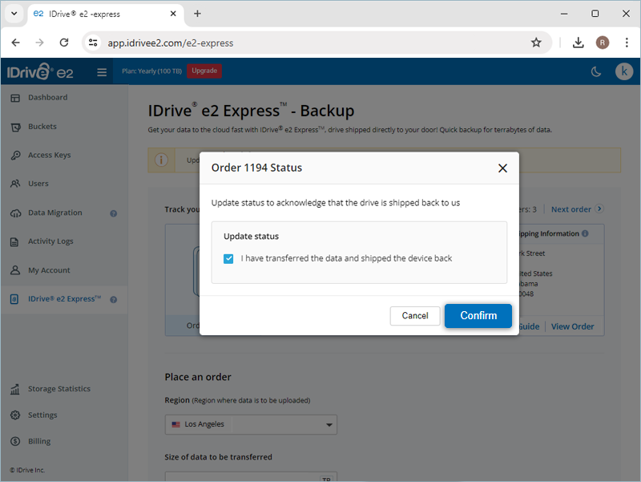Click the Shipping Information info icon

point(585,233)
